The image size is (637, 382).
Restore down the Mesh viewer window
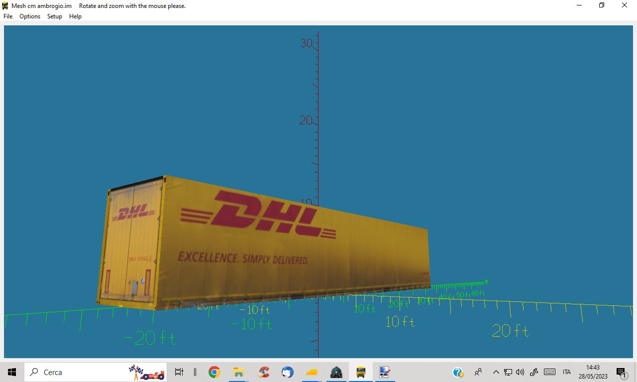click(x=602, y=5)
